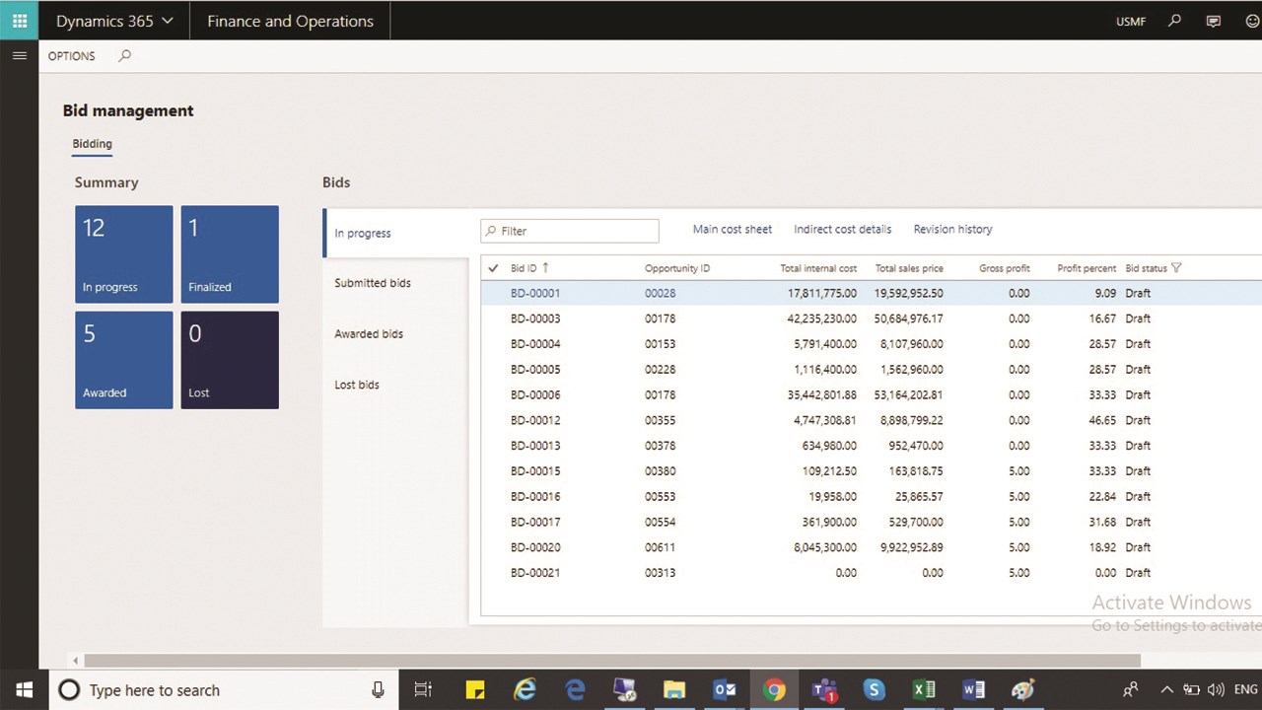Click the taskbar microphone icon

tap(378, 690)
